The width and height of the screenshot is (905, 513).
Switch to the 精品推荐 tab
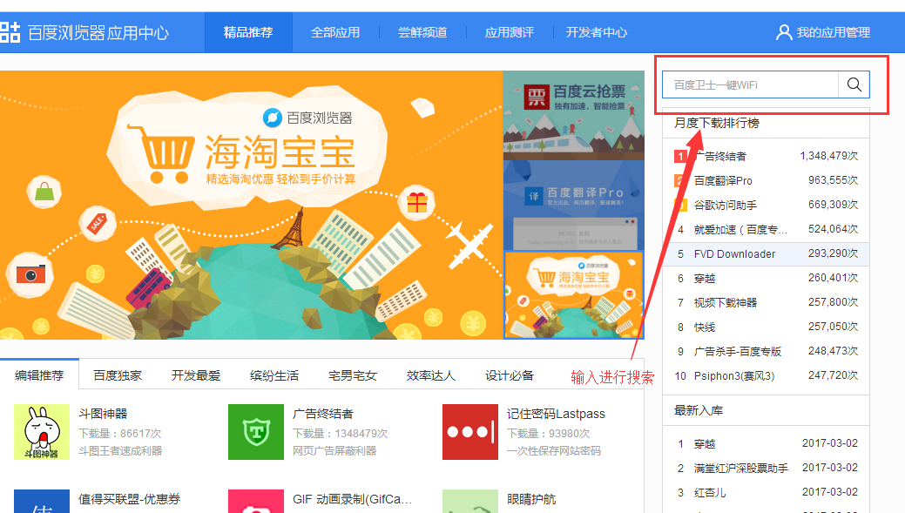click(248, 32)
